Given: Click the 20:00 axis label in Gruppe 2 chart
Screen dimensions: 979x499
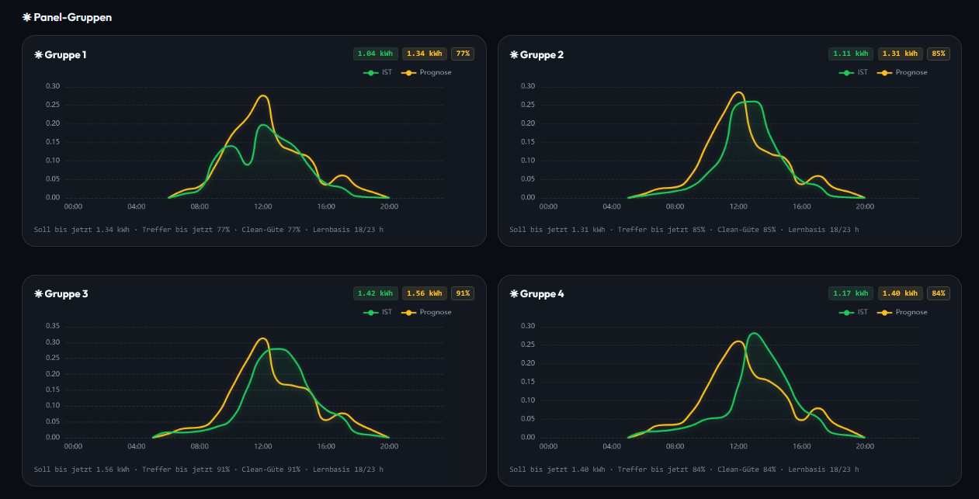Looking at the screenshot, I should 865,206.
